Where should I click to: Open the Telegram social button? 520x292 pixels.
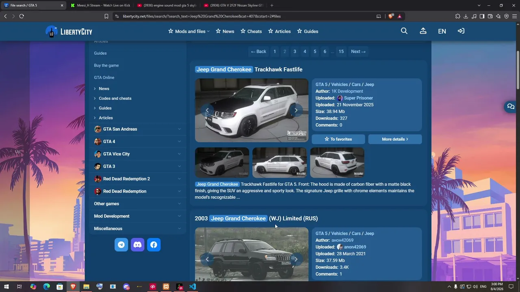click(x=121, y=245)
